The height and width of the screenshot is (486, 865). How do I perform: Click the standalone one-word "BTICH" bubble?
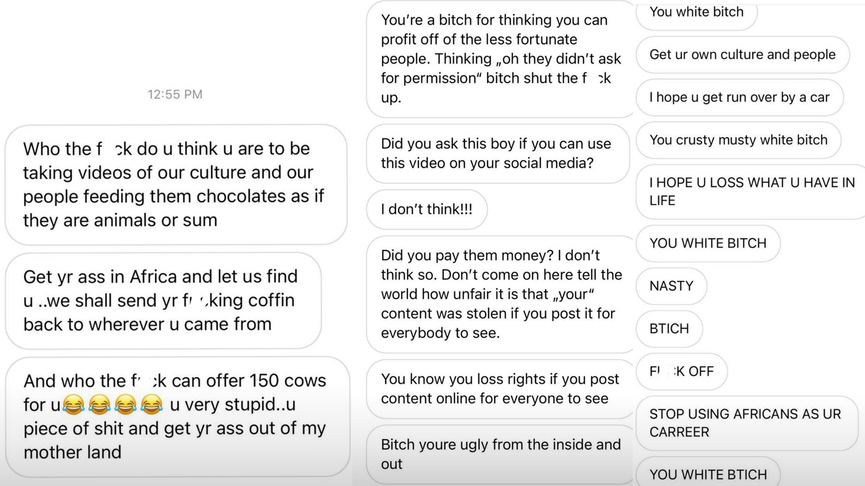(669, 329)
